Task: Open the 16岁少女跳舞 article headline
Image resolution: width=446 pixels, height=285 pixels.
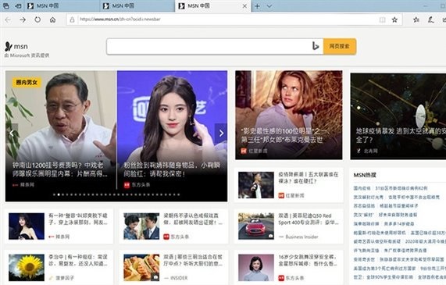Action: pyautogui.click(x=309, y=260)
